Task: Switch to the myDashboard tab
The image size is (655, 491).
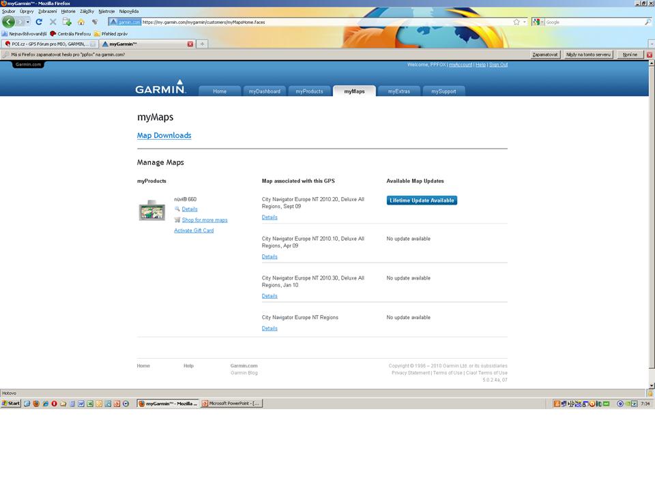Action: click(x=264, y=91)
